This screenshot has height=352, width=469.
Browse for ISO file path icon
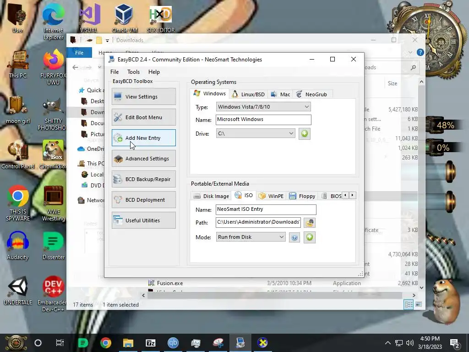[310, 223]
